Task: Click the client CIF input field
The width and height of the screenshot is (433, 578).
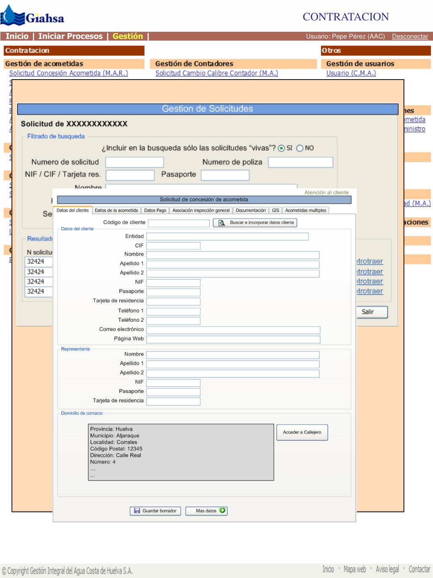Action: 173,246
